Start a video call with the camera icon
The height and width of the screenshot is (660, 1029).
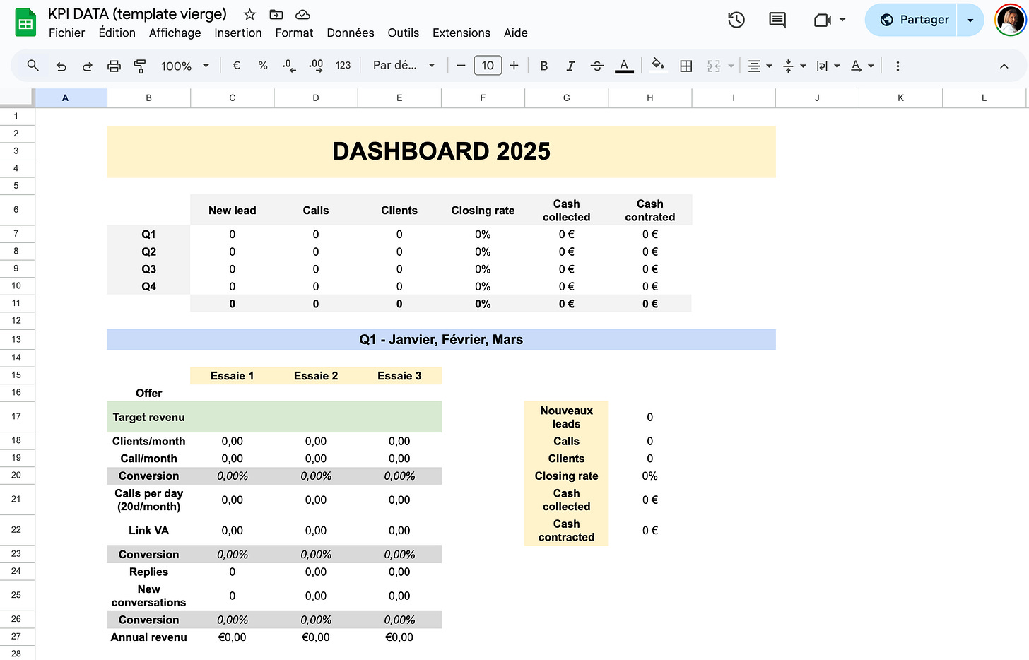pos(822,20)
